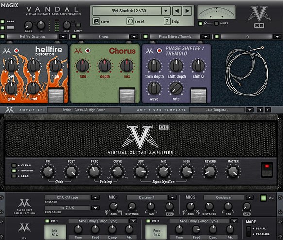The width and height of the screenshot is (283, 240).
Task: Click the amp REVERB knob
Action: click(210, 171)
